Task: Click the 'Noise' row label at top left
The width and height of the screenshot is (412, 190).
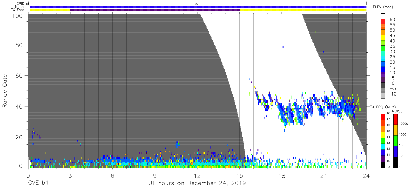Action: 20,7
